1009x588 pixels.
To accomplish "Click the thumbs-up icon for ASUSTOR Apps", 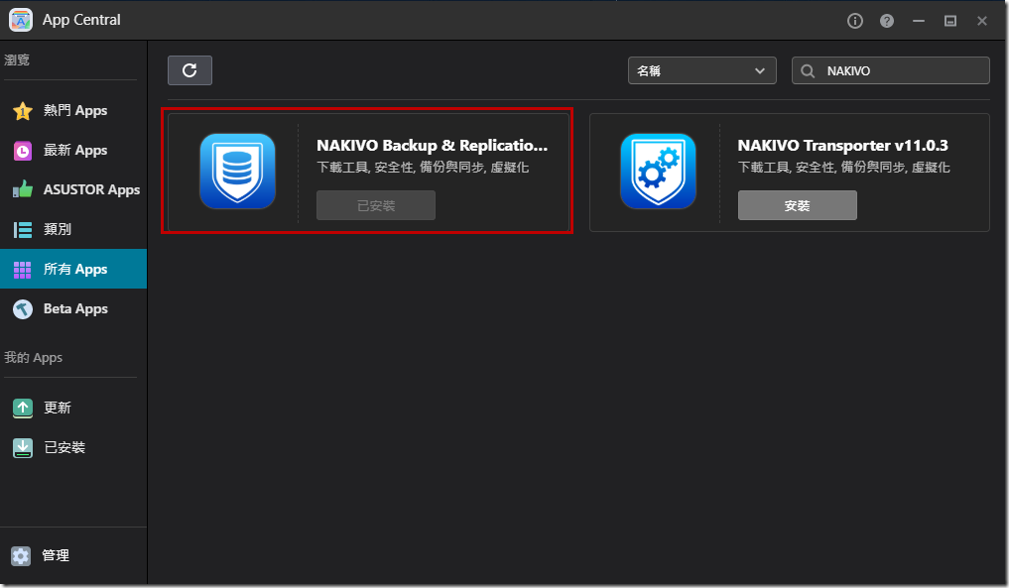I will 23,189.
